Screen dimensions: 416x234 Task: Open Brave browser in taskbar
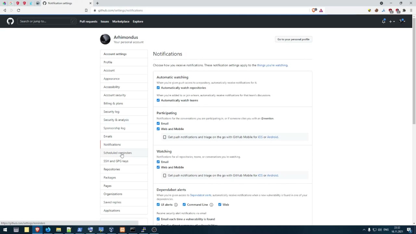pyautogui.click(x=37, y=230)
